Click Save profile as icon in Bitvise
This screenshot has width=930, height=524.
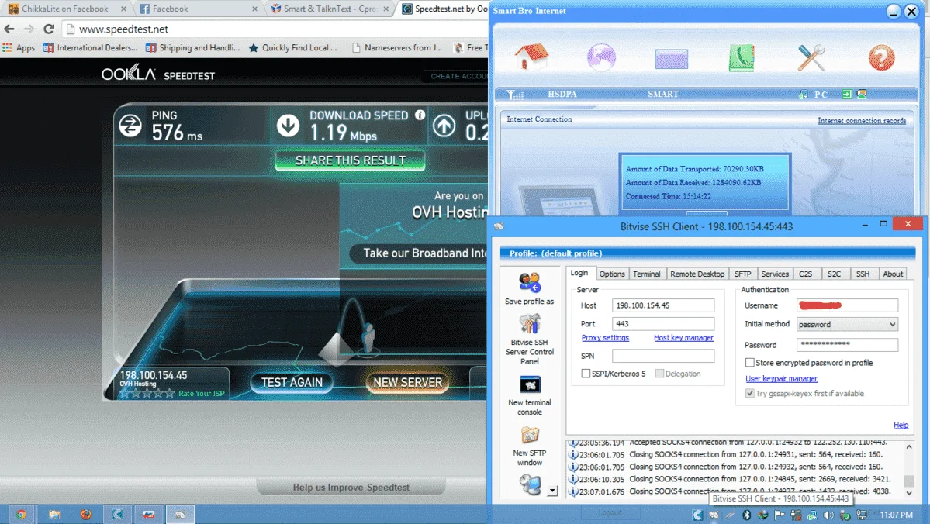tap(530, 283)
